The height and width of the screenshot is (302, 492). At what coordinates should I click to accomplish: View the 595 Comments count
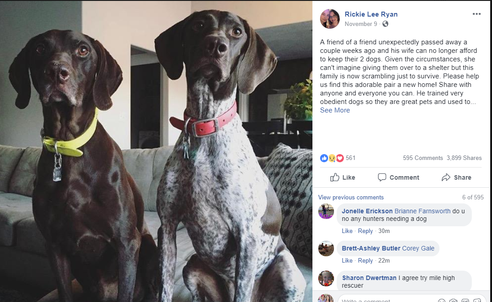[423, 158]
